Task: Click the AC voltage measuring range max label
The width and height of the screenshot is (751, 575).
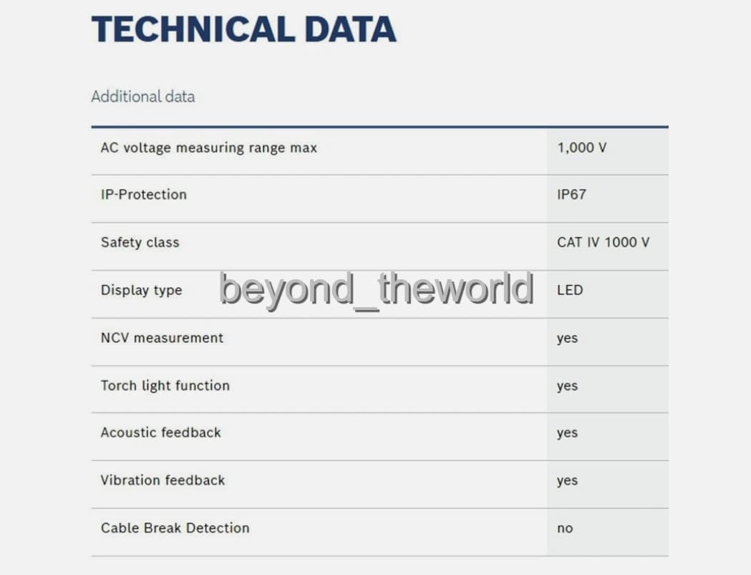Action: 208,148
